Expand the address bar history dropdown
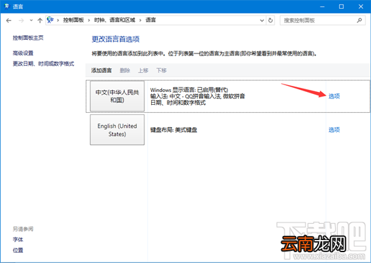 [x=262, y=20]
